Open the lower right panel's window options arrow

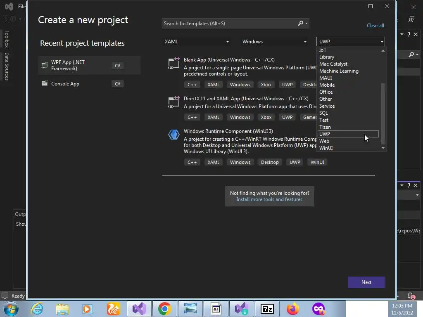[402, 185]
